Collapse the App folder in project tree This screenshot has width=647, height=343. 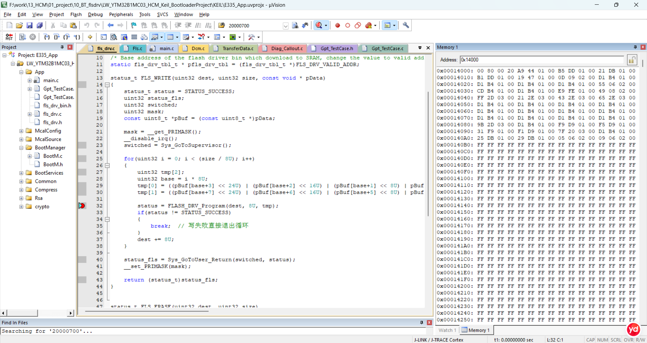click(21, 72)
